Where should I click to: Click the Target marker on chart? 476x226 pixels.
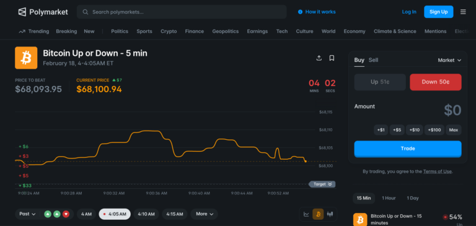(322, 184)
